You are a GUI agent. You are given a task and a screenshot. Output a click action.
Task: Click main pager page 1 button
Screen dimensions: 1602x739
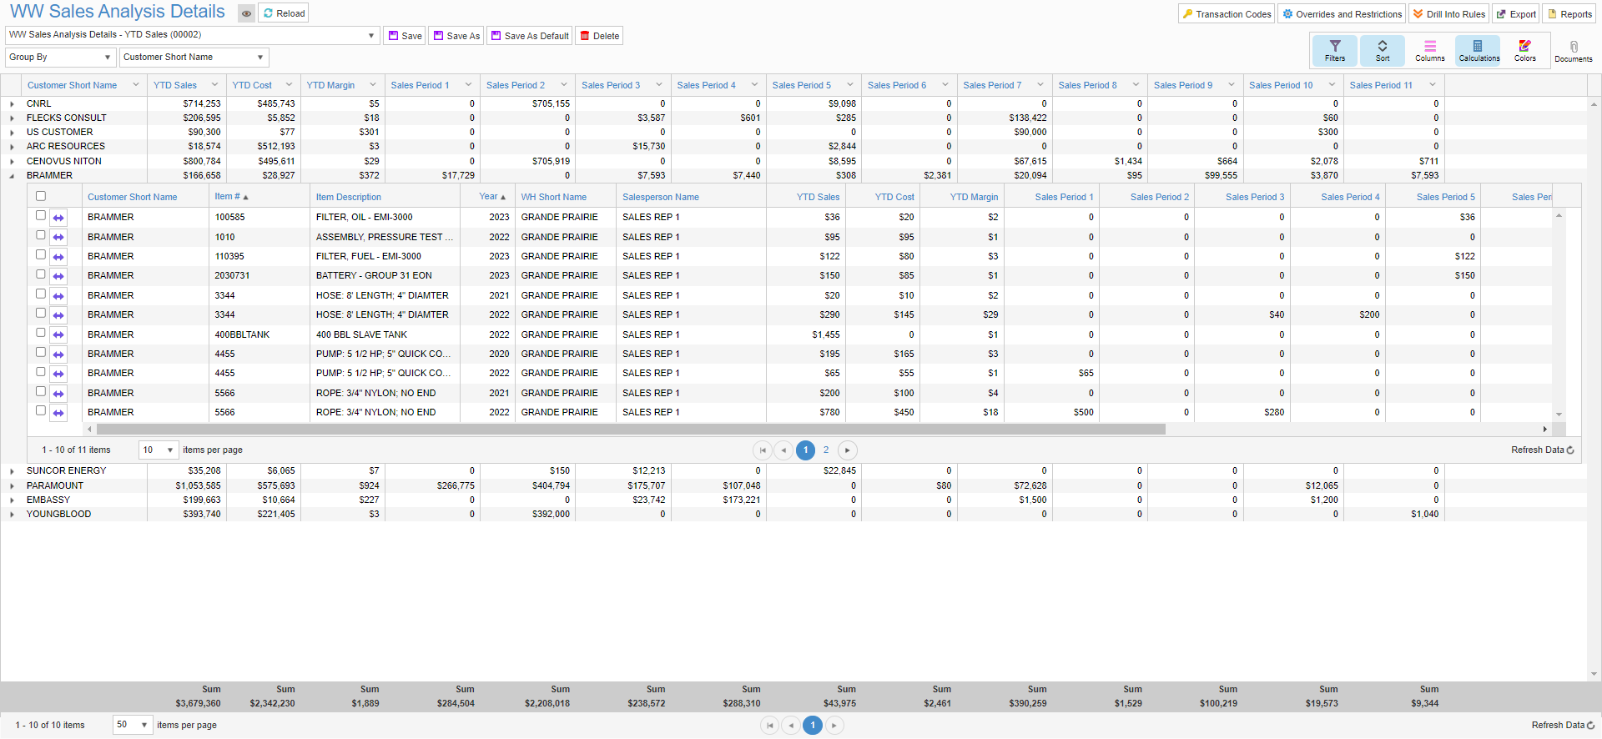tap(813, 726)
